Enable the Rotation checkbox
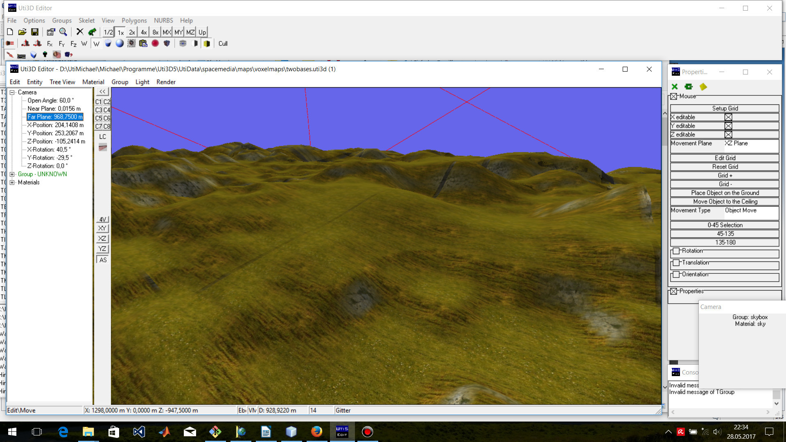This screenshot has width=786, height=442. click(676, 251)
